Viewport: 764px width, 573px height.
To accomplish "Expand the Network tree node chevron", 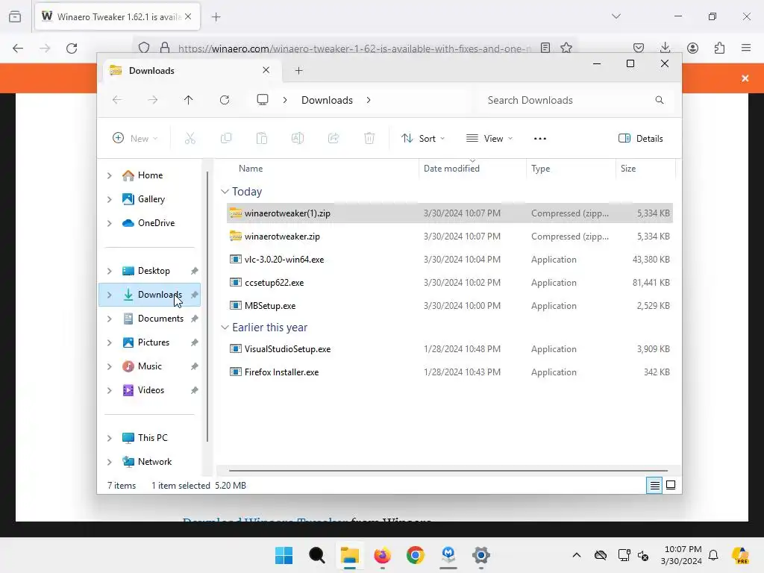I will click(x=110, y=462).
